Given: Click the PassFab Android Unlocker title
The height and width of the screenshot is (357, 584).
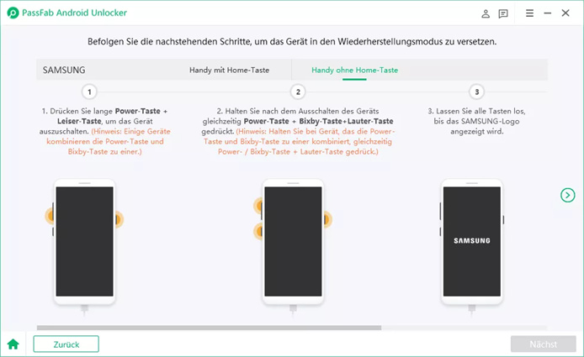Looking at the screenshot, I should (x=75, y=13).
